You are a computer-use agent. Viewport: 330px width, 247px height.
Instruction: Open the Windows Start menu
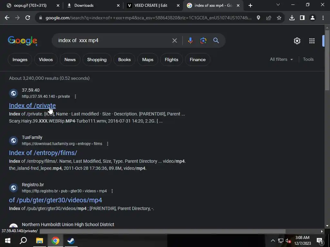(x=8, y=241)
